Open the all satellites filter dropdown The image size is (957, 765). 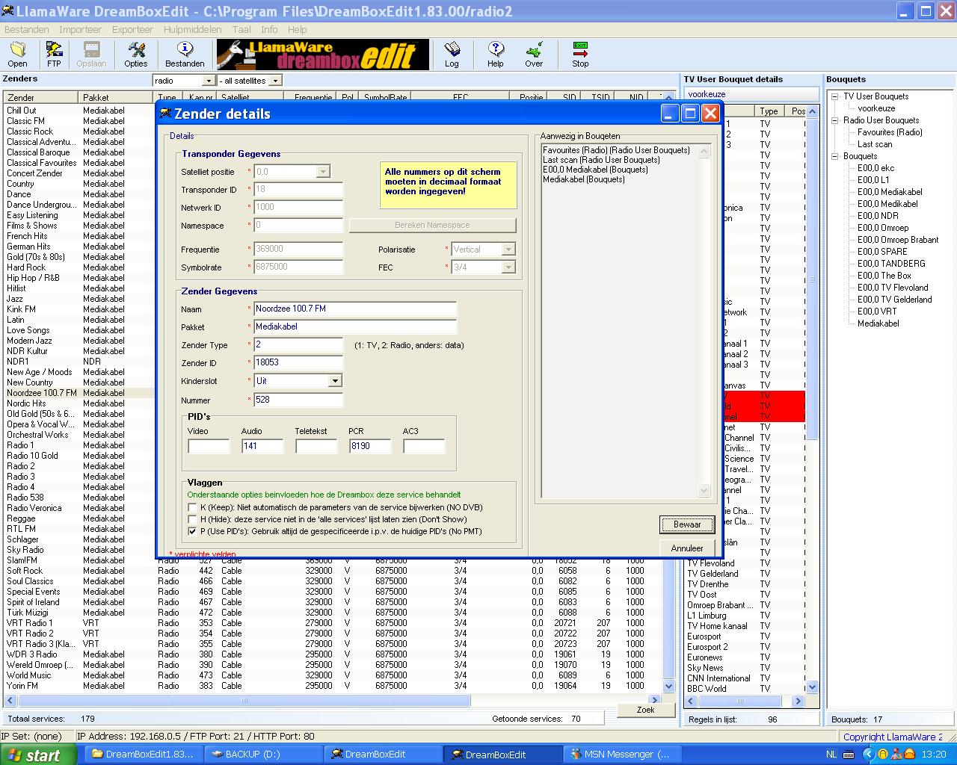tap(275, 81)
